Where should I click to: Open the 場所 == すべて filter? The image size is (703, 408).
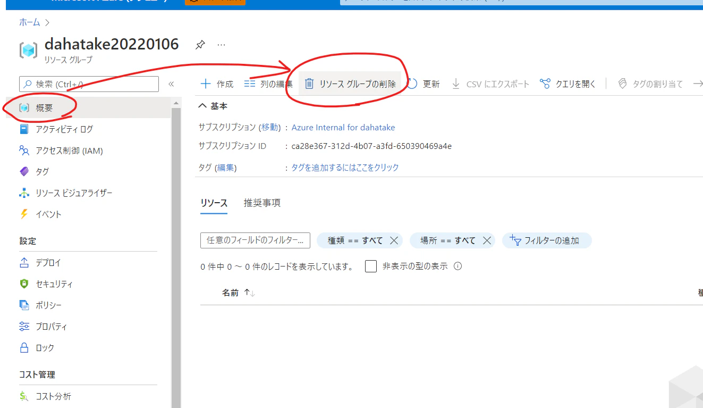pyautogui.click(x=448, y=240)
